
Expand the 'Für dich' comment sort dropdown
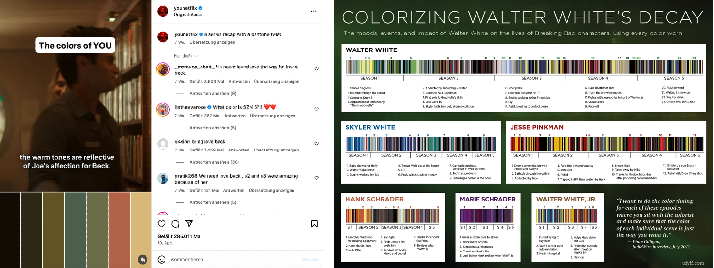pyautogui.click(x=185, y=56)
